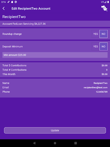
Task: Tap Android recent apps square
Action: click(x=76, y=143)
